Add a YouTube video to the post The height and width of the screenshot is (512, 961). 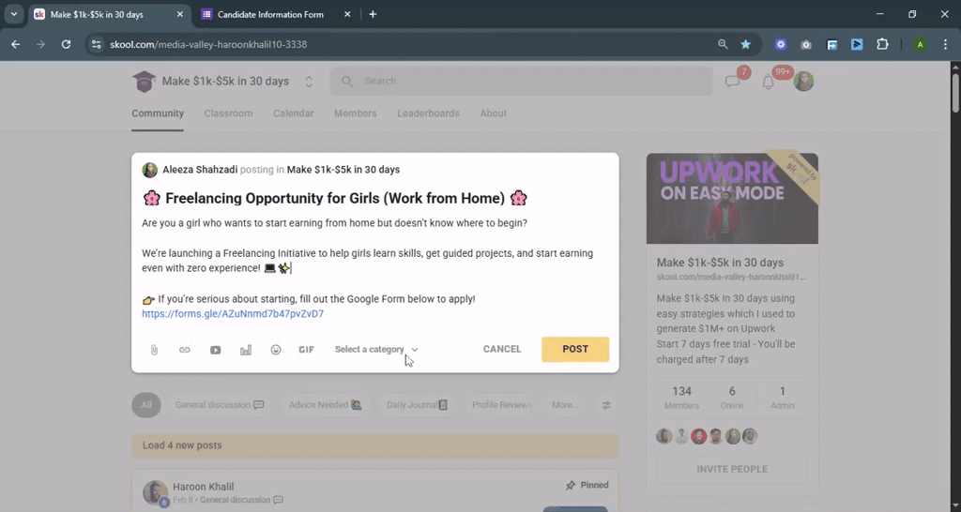pos(215,350)
